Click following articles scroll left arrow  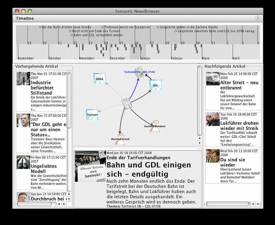pos(253,204)
